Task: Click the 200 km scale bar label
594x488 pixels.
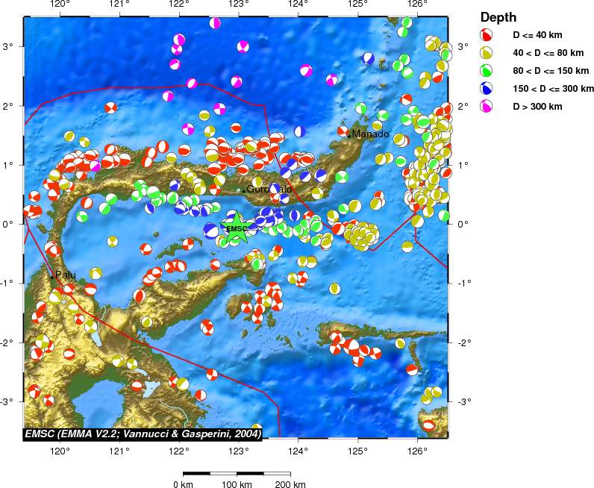Action: coord(290,484)
